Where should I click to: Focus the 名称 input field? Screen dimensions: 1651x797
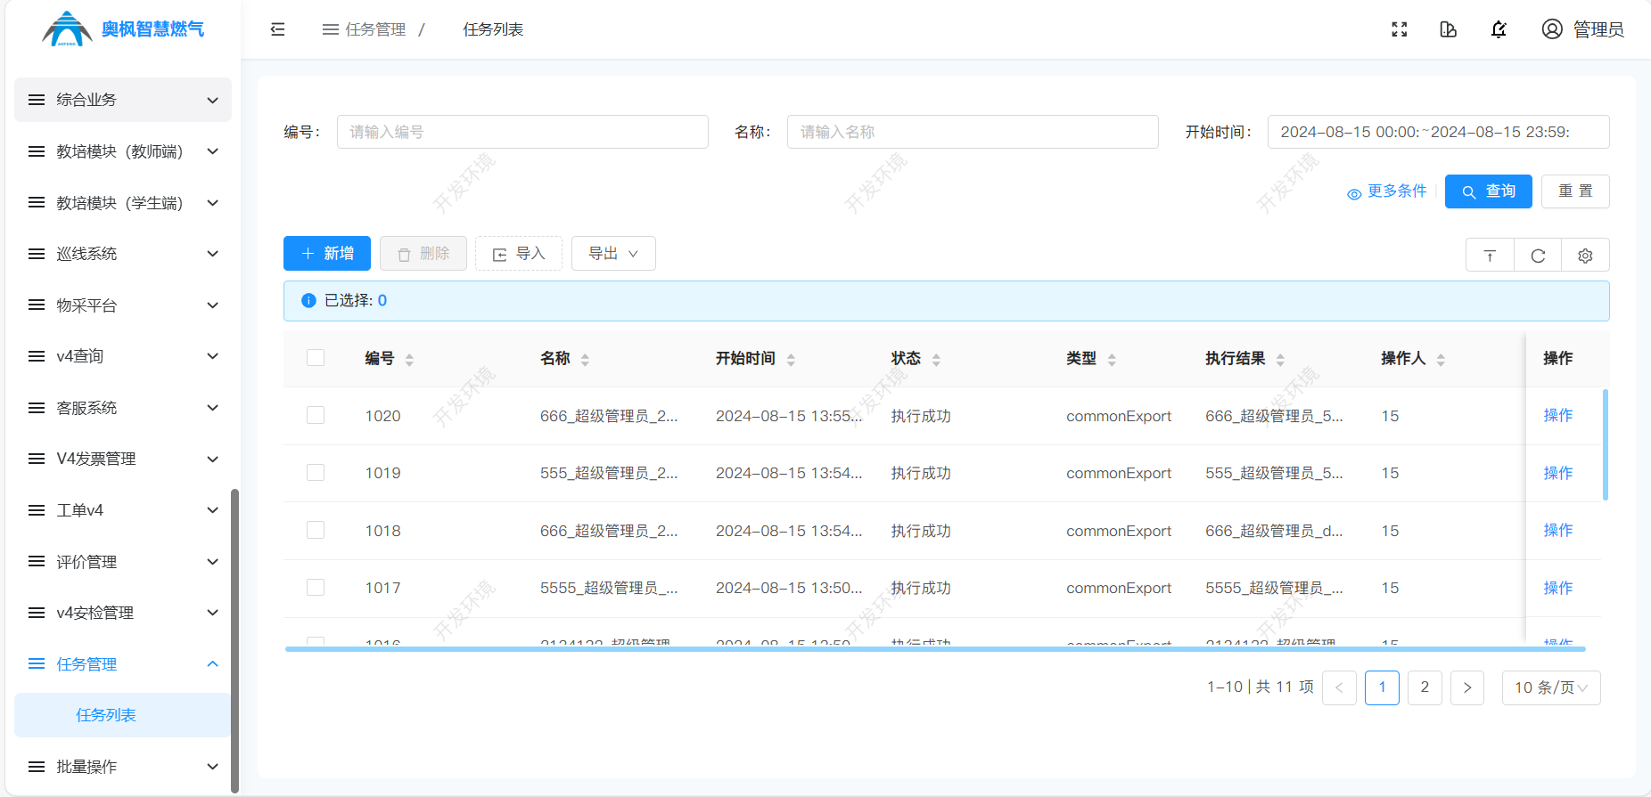[x=973, y=132]
